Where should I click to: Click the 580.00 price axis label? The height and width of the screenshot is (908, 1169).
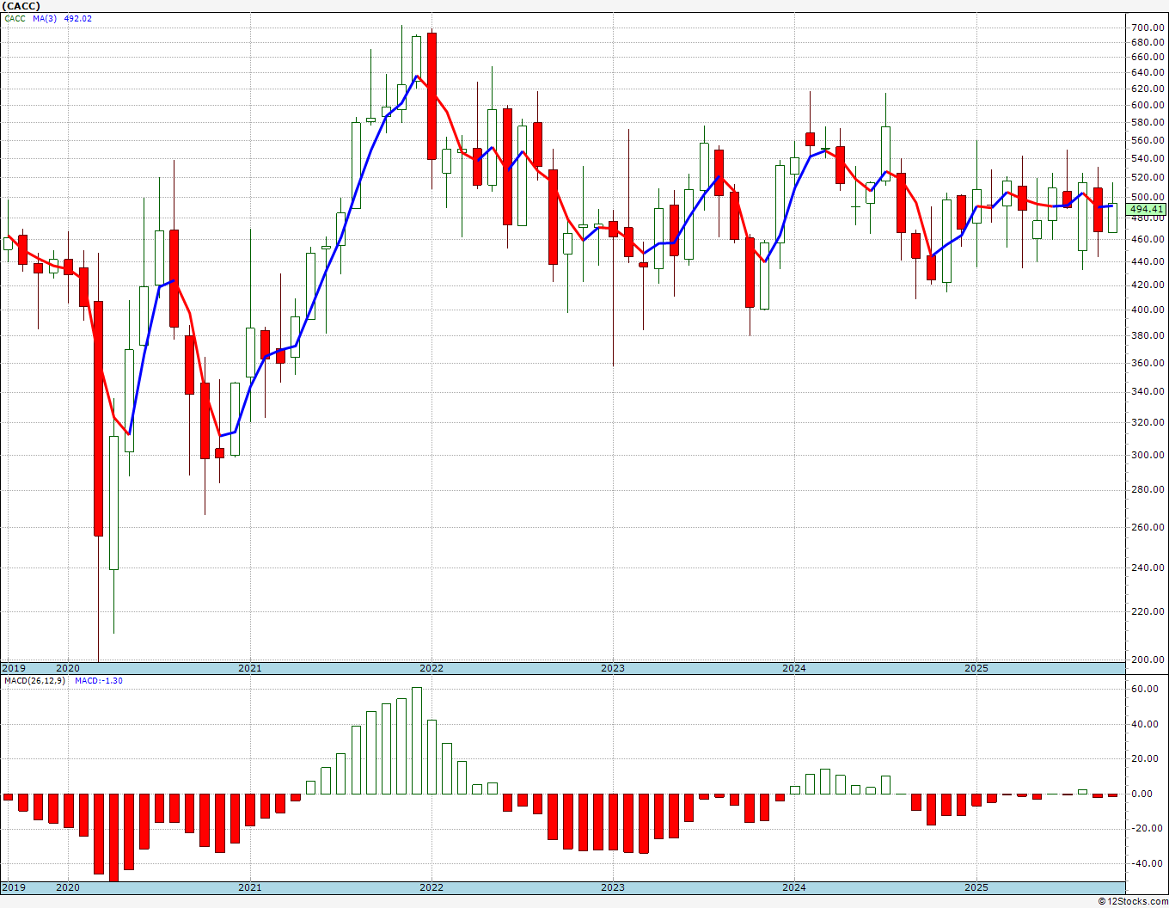[x=1148, y=122]
